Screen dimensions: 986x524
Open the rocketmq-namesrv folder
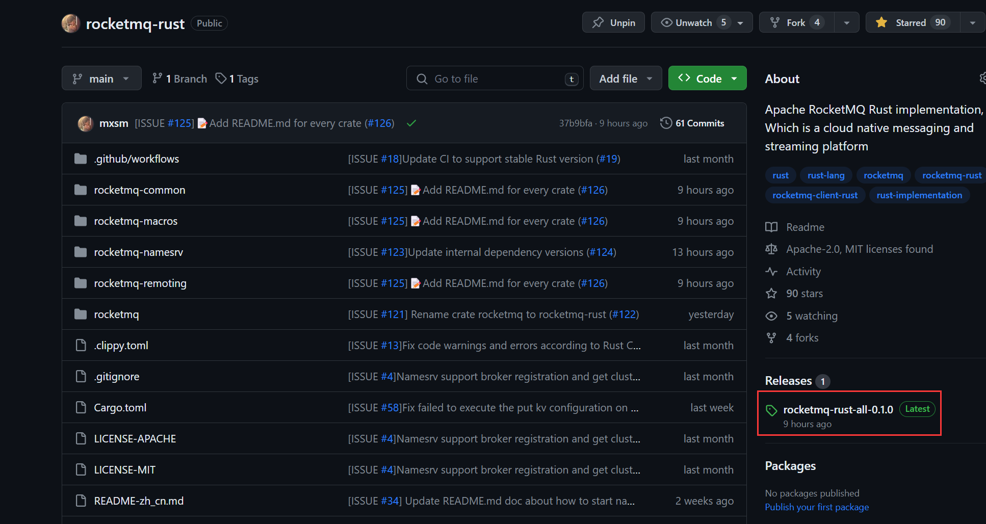point(139,252)
